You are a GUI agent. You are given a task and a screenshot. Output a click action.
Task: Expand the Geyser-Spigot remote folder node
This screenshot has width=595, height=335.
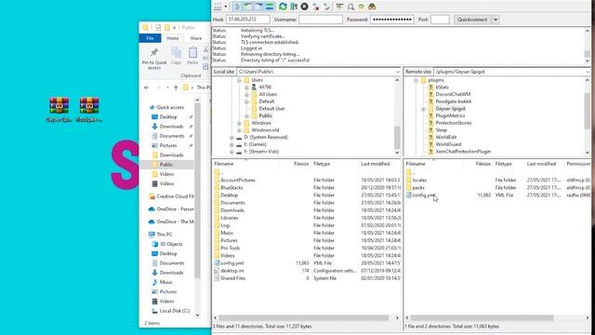coord(423,109)
